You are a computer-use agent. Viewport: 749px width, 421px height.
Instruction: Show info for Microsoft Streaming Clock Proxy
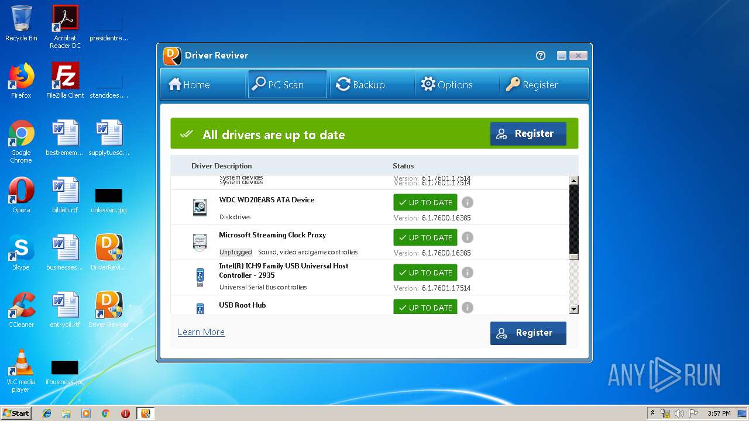point(467,237)
